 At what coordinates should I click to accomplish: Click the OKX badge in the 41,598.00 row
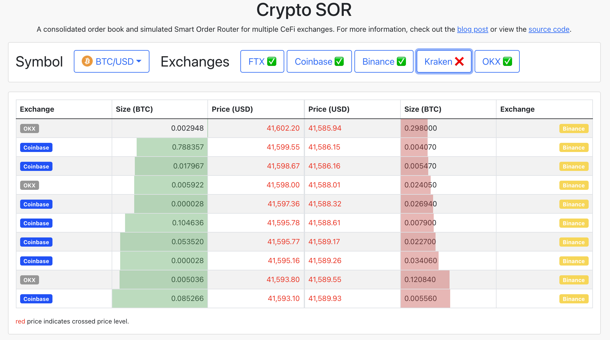click(x=30, y=185)
